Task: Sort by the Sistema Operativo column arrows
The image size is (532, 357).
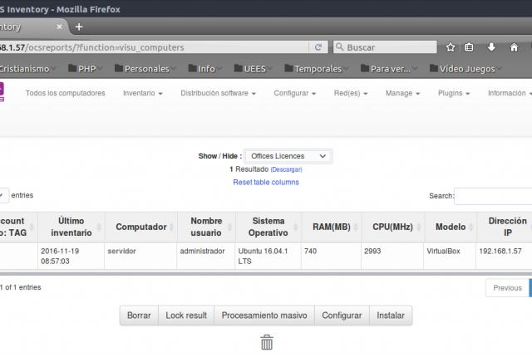Action: (296, 227)
